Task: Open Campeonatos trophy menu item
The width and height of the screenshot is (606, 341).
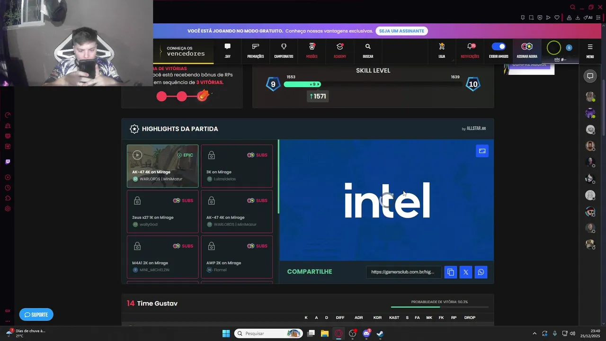Action: (x=284, y=51)
